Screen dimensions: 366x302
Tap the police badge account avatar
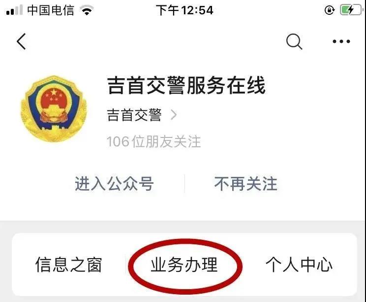click(x=54, y=109)
